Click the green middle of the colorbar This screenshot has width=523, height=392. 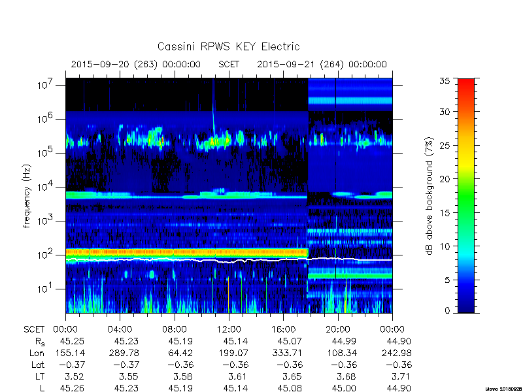(466, 197)
